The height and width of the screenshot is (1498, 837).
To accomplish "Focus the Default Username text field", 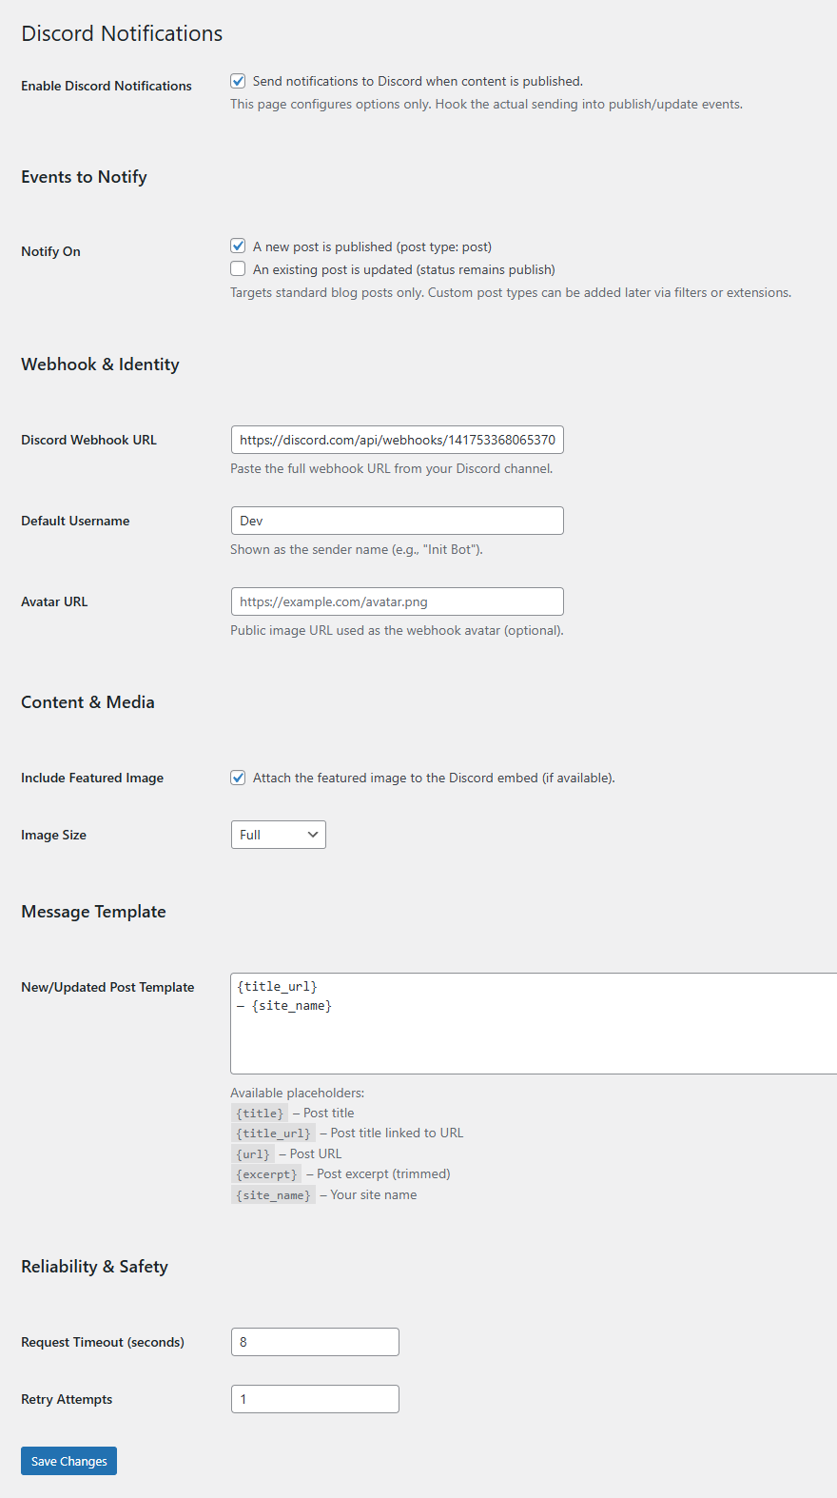I will (x=397, y=521).
